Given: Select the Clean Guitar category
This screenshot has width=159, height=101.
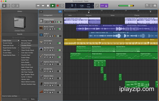Looking at the screenshot, I should pos(11,41).
